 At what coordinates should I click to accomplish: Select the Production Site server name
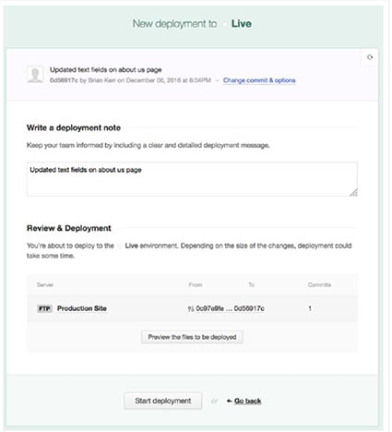click(82, 308)
